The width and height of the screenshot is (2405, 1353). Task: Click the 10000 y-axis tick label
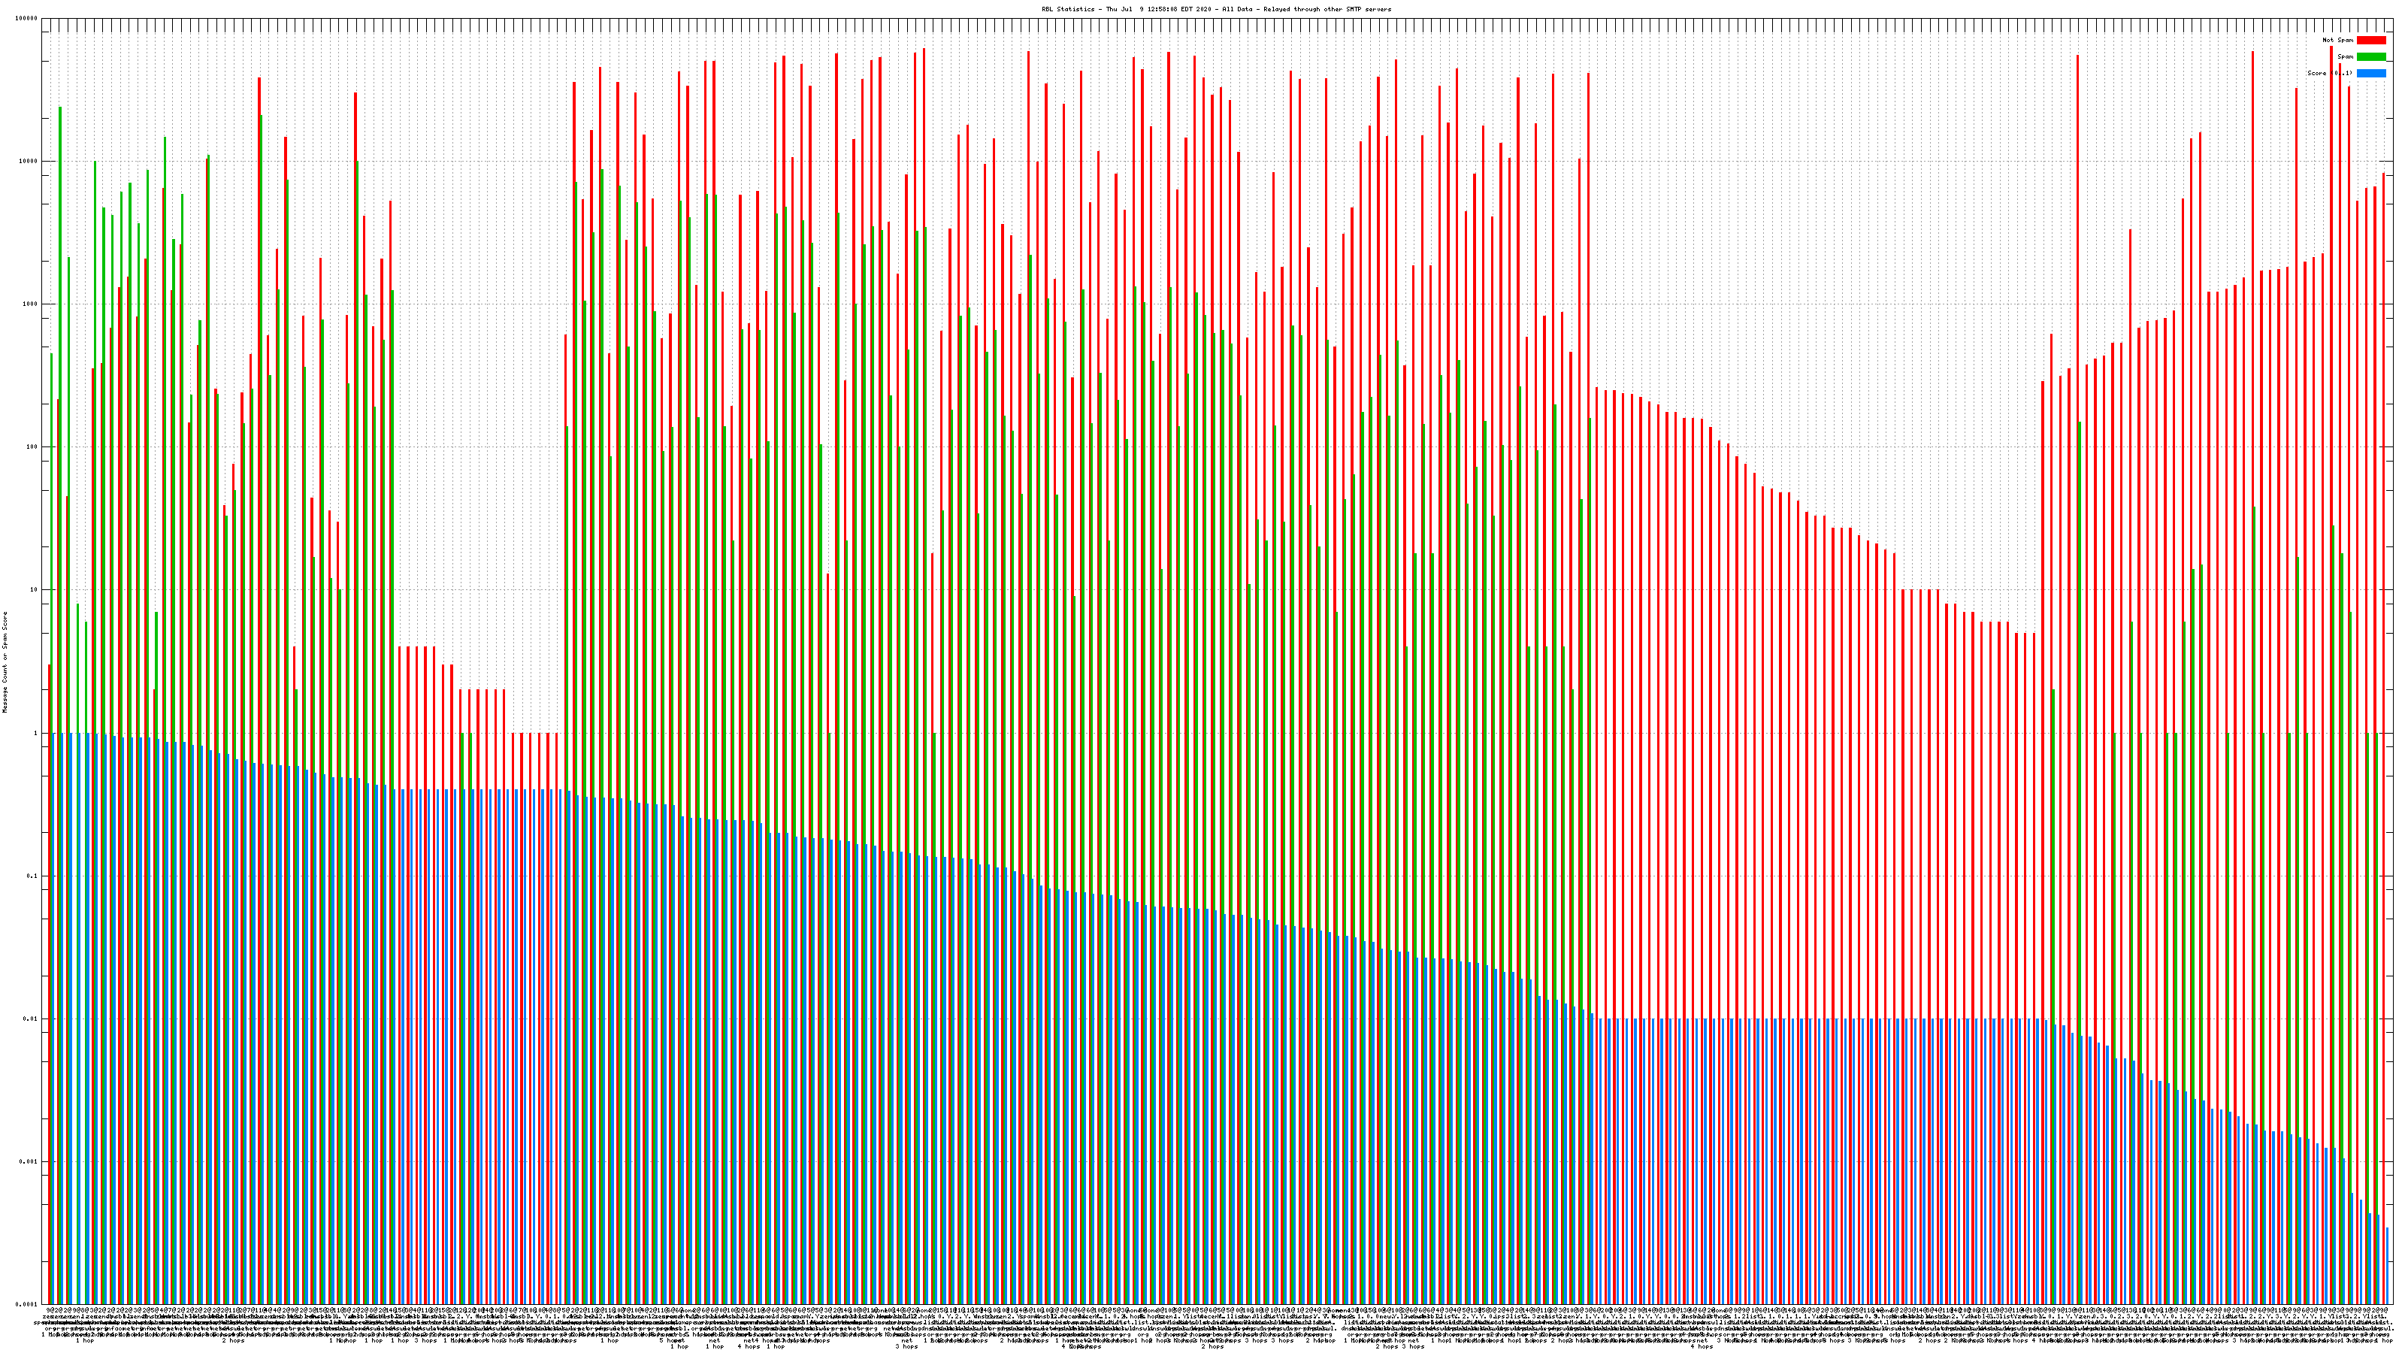tap(29, 162)
